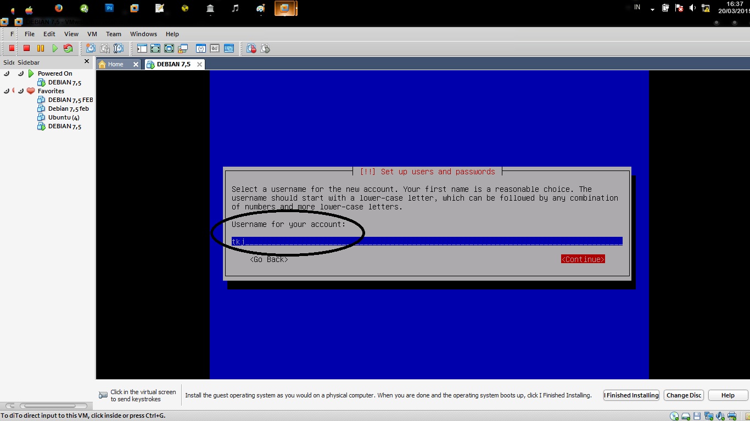The image size is (750, 421).
Task: Click the CD/DVD drive status icon
Action: coord(674,416)
